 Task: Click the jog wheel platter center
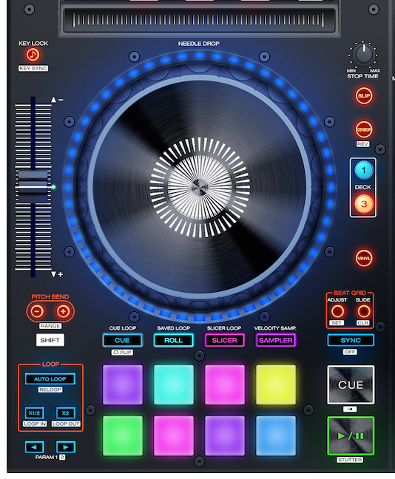click(x=199, y=187)
